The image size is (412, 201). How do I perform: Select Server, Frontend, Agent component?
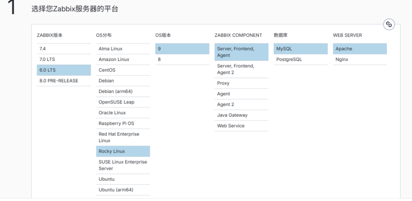pyautogui.click(x=241, y=52)
